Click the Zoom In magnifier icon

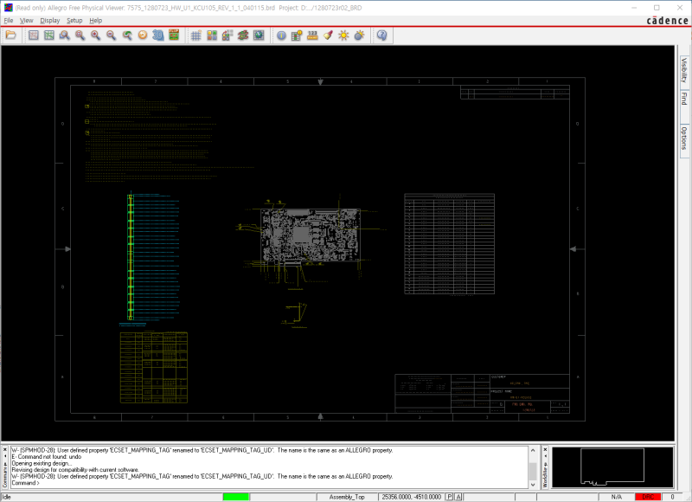(95, 35)
